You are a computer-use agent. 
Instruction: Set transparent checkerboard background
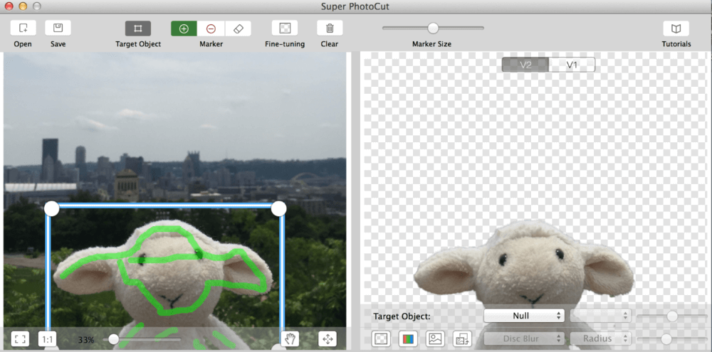pyautogui.click(x=380, y=339)
